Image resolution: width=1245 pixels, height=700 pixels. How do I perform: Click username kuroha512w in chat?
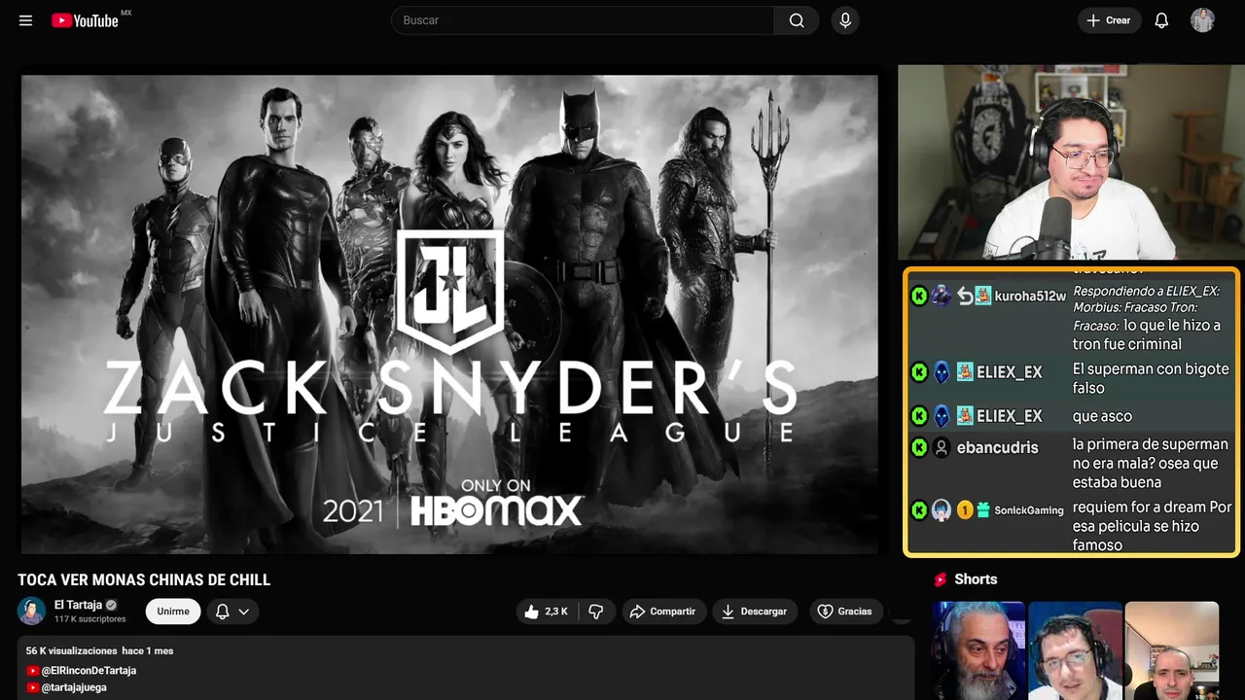pos(1030,296)
